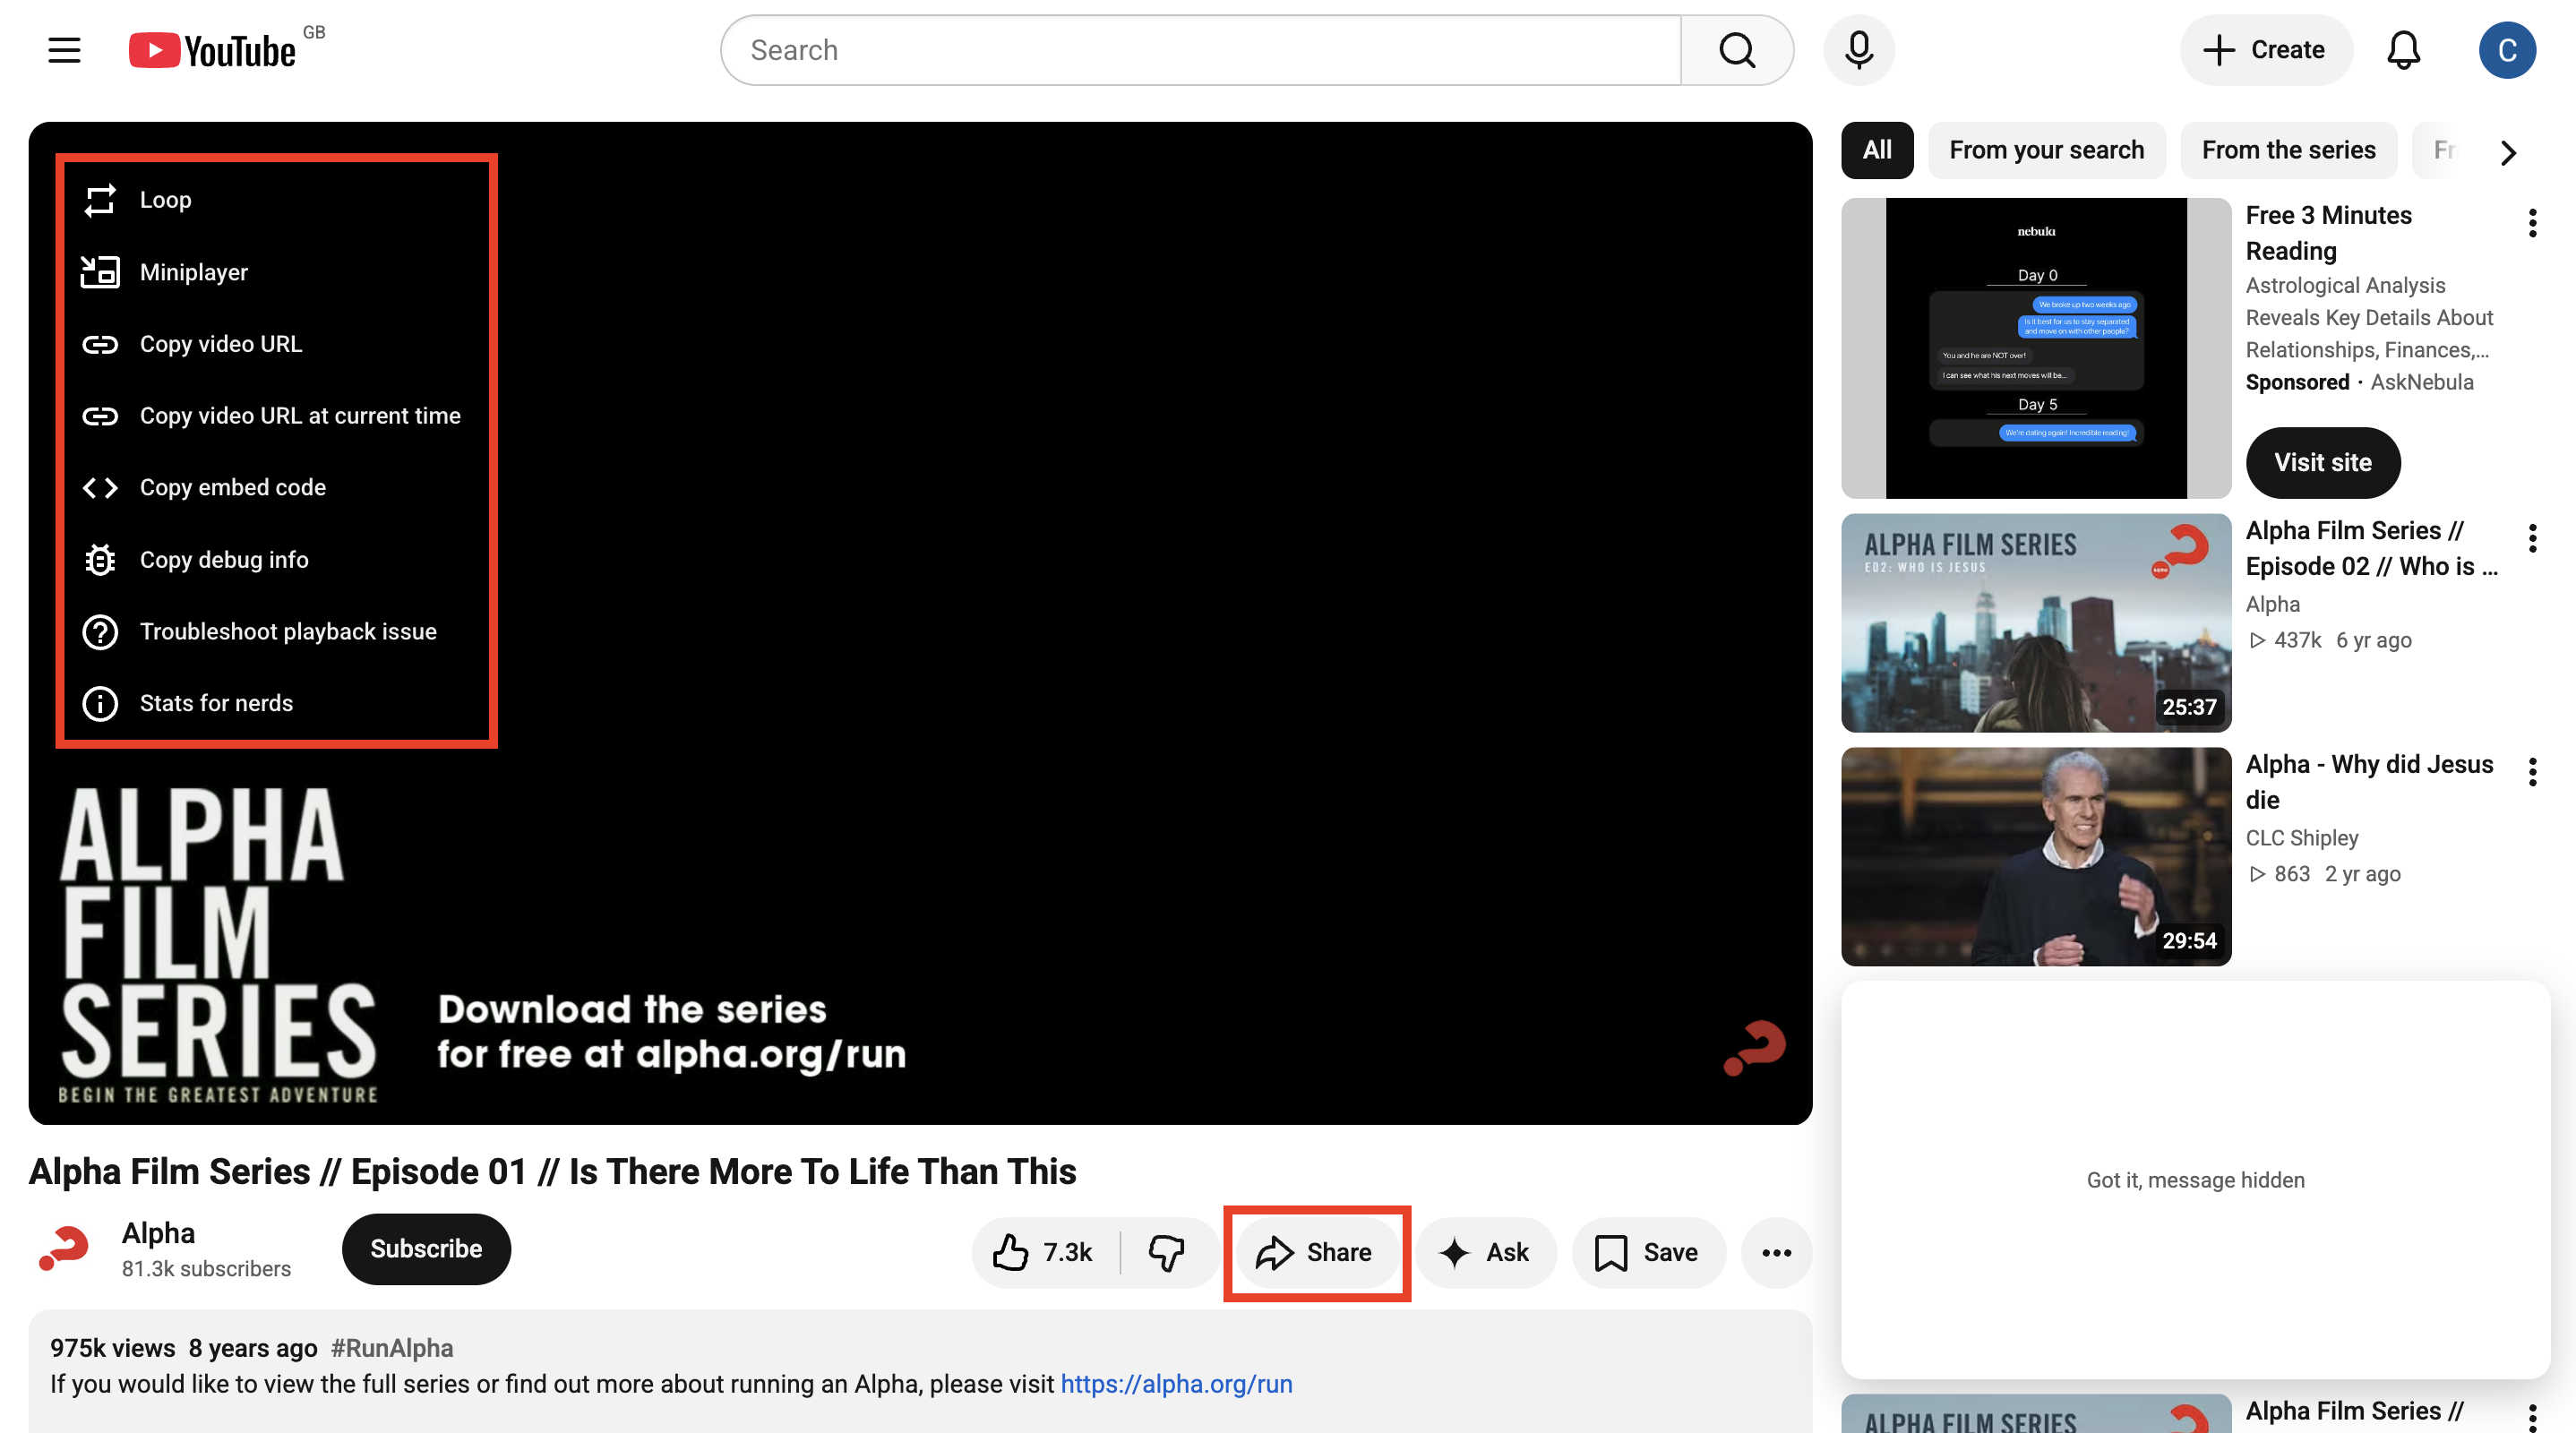2576x1433 pixels.
Task: Click the Create button
Action: click(2265, 50)
